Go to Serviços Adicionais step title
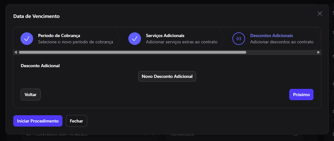Image resolution: width=334 pixels, height=141 pixels. [x=165, y=35]
